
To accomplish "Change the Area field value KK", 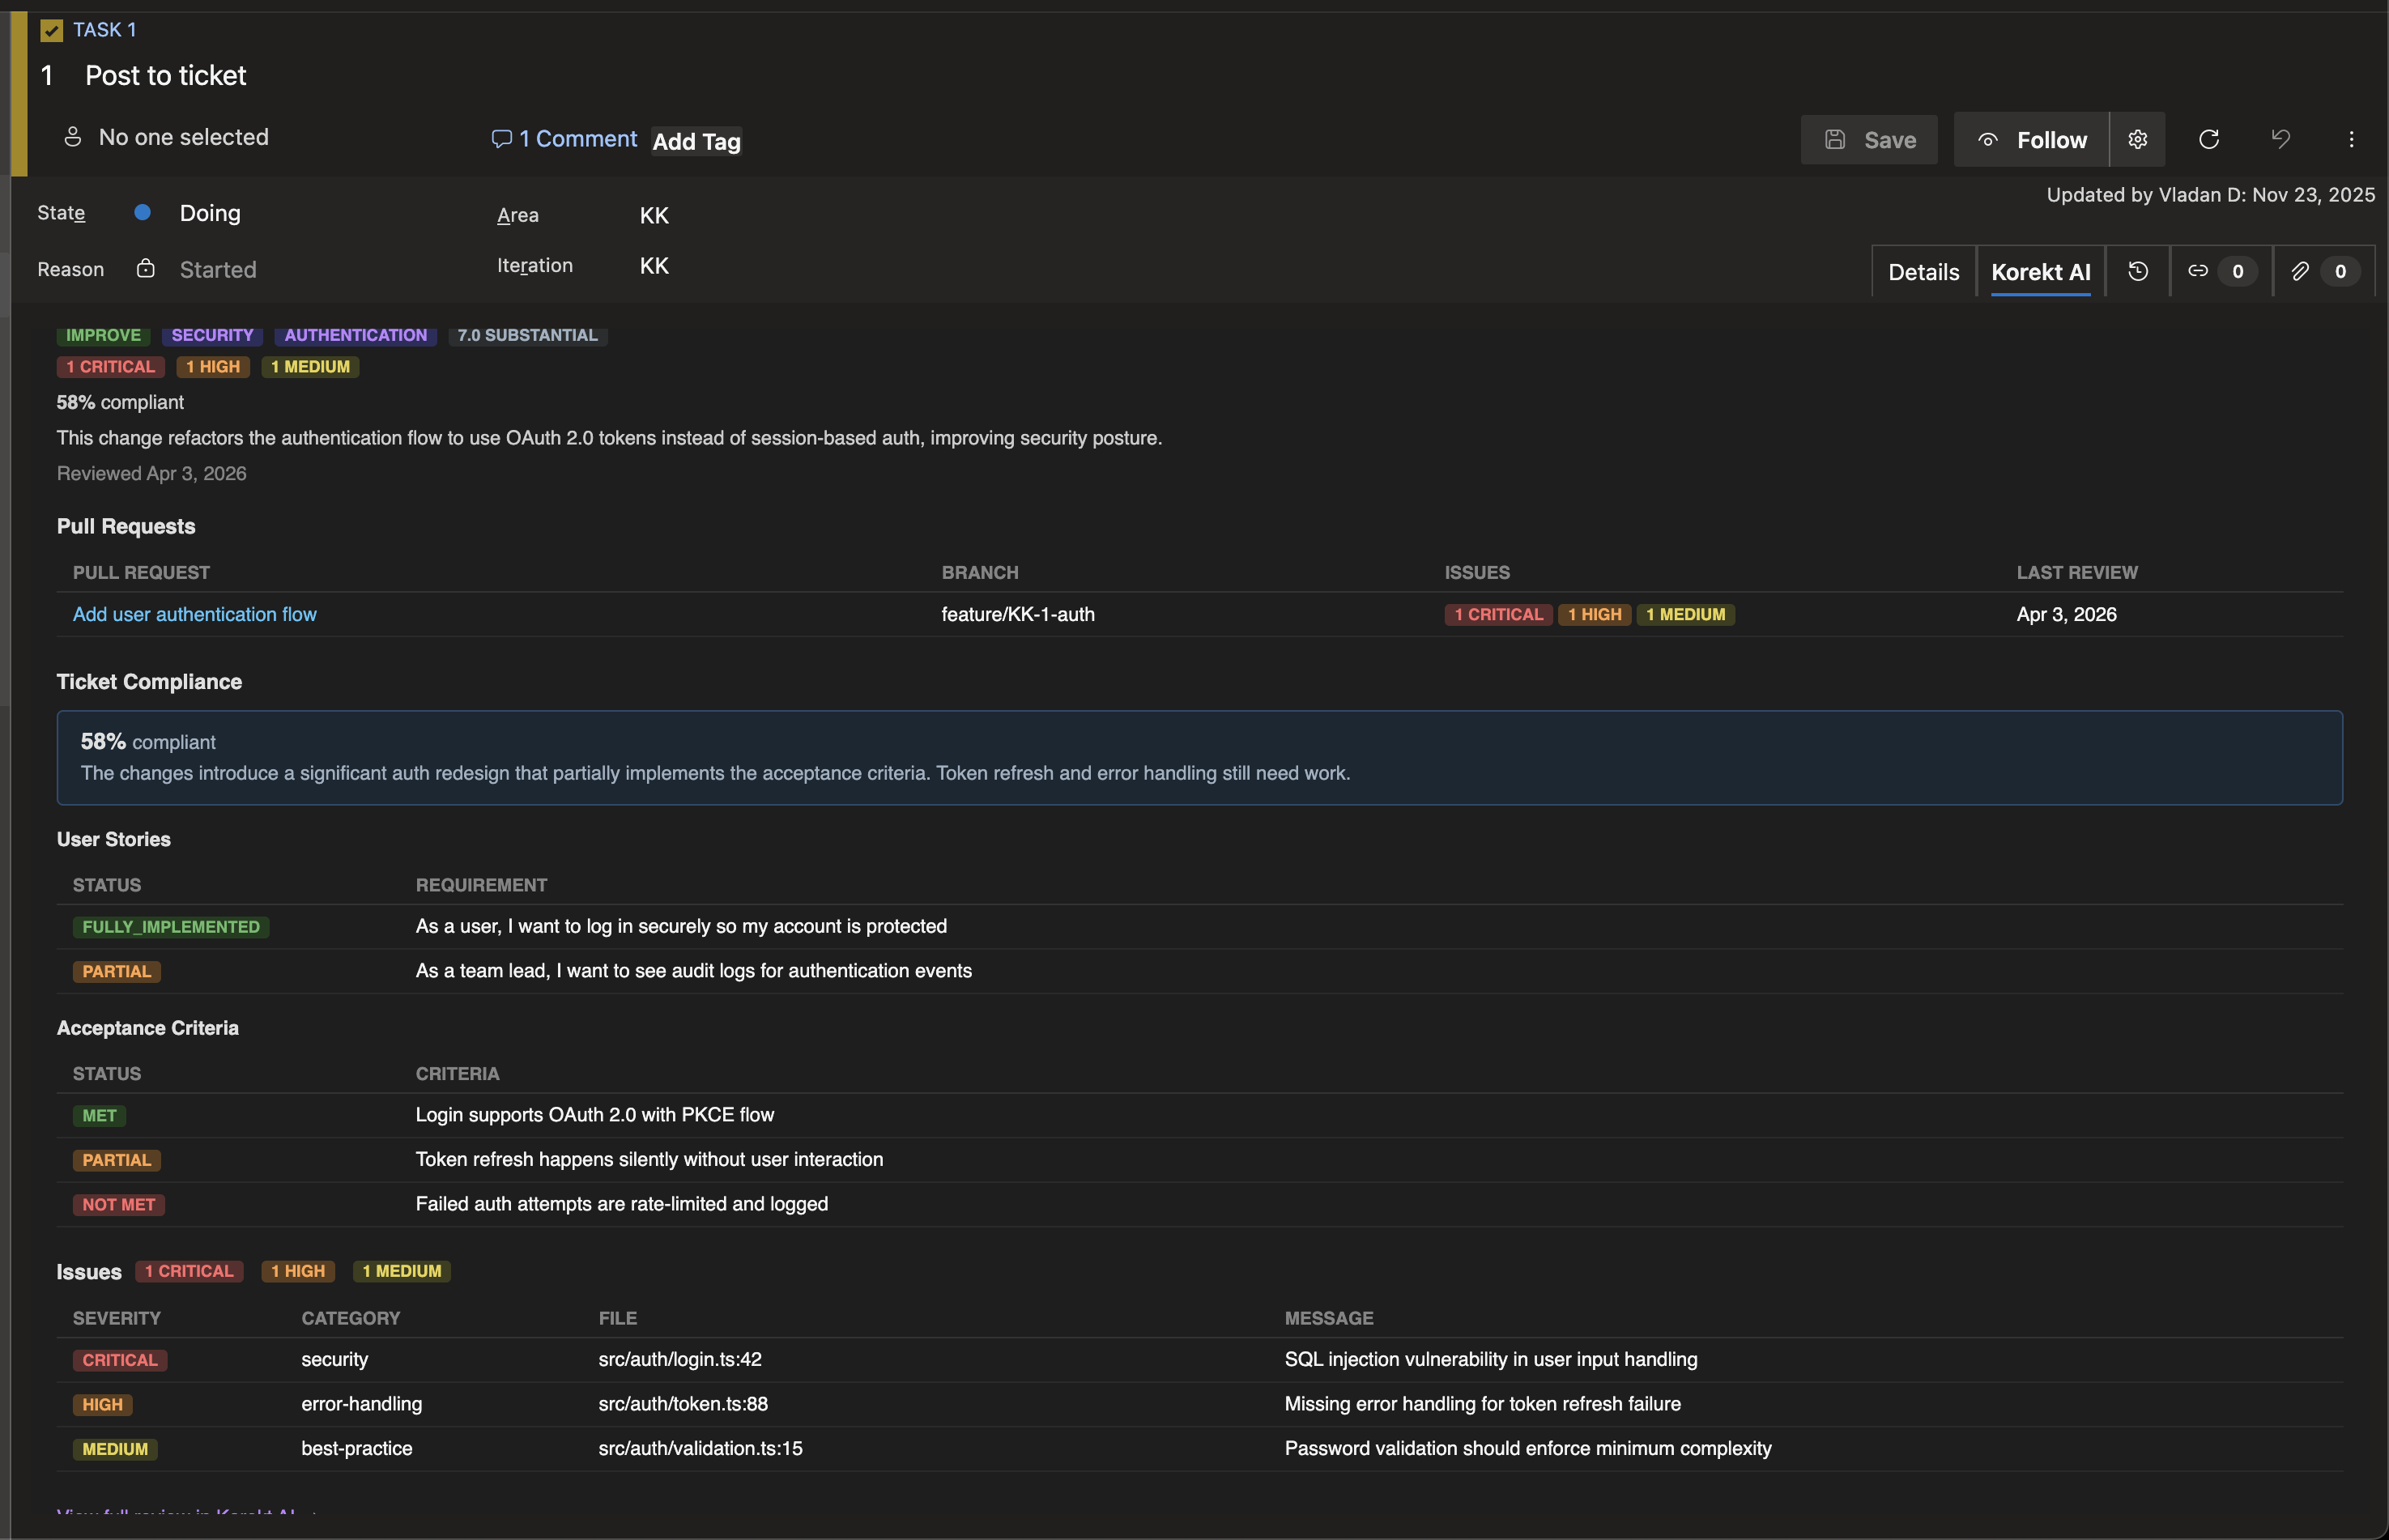I will (654, 215).
